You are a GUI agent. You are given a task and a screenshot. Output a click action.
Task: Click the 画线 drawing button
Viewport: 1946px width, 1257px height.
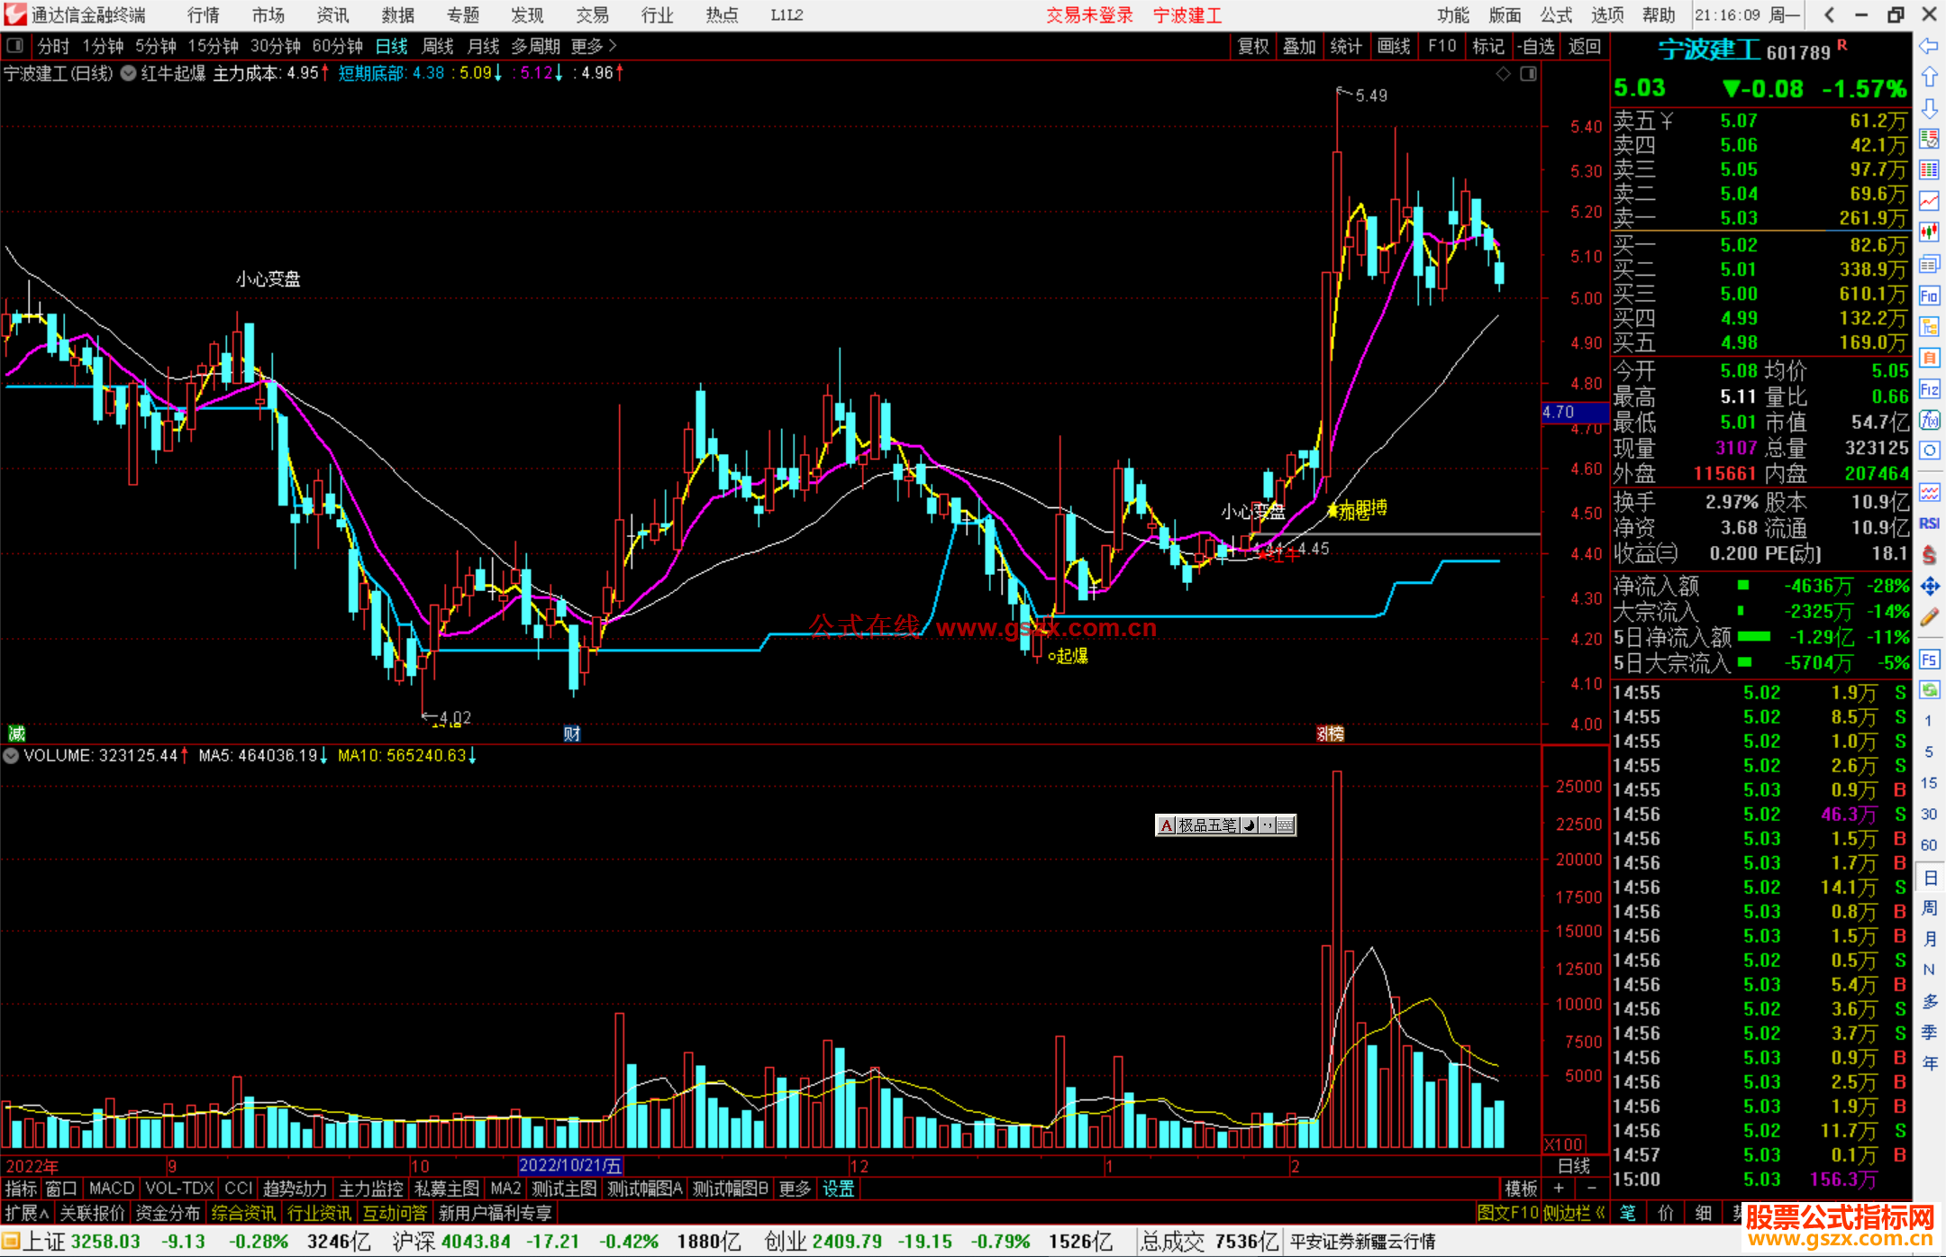click(x=1393, y=46)
